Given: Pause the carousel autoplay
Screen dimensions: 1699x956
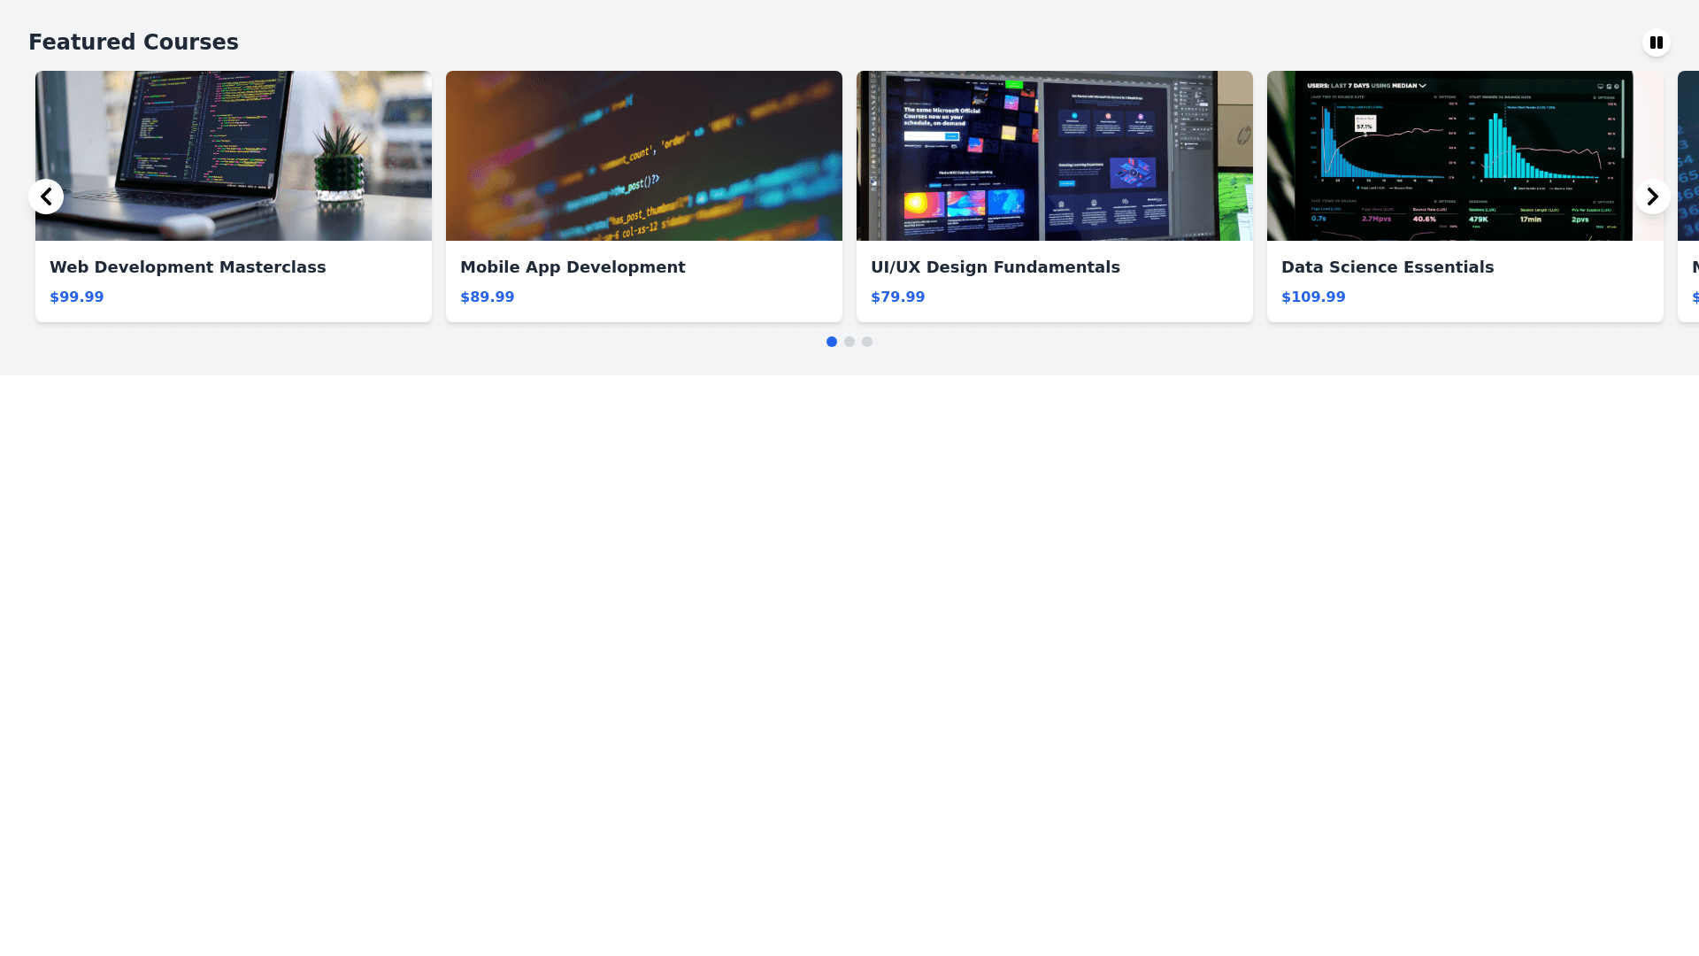Looking at the screenshot, I should point(1656,42).
